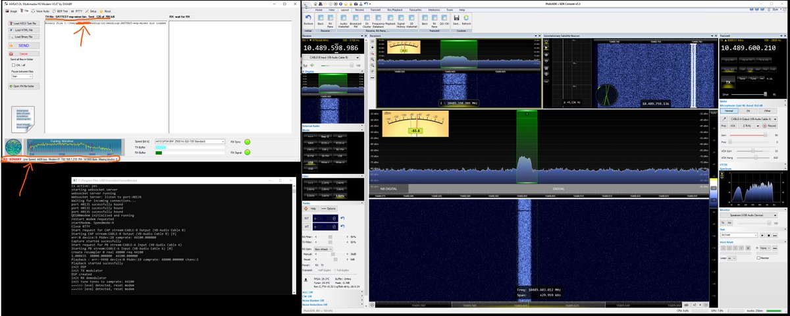Click Load HTML File button

click(x=24, y=30)
